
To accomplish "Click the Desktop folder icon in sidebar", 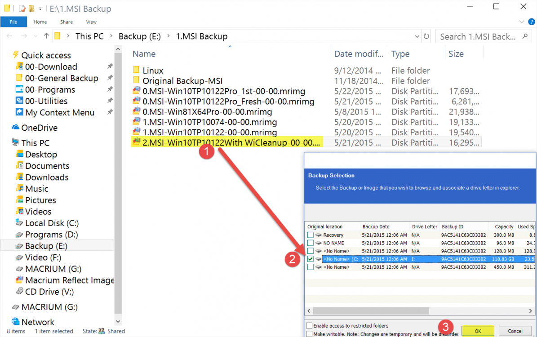I will pyautogui.click(x=19, y=154).
